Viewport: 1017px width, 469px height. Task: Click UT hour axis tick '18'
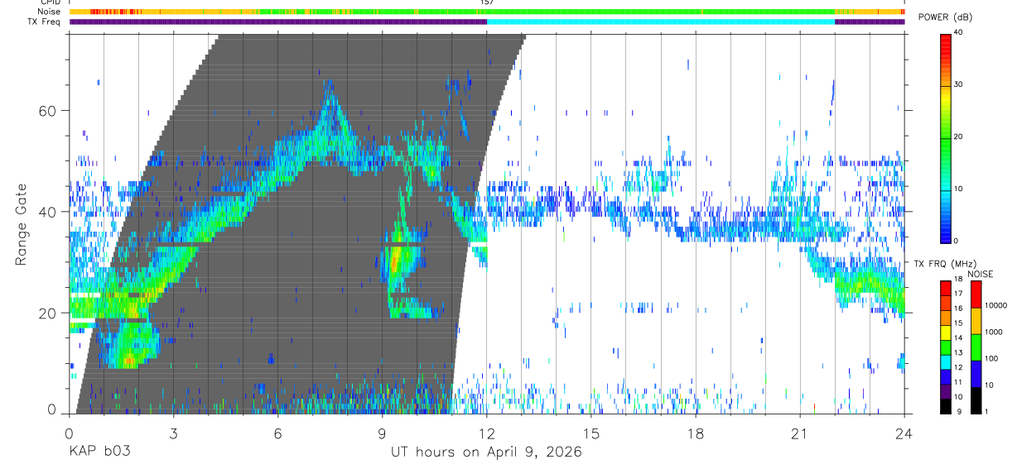[695, 433]
